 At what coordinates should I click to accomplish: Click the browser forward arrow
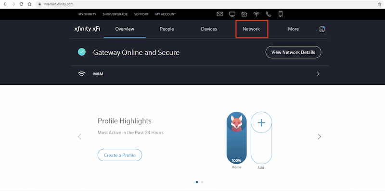pos(13,4)
